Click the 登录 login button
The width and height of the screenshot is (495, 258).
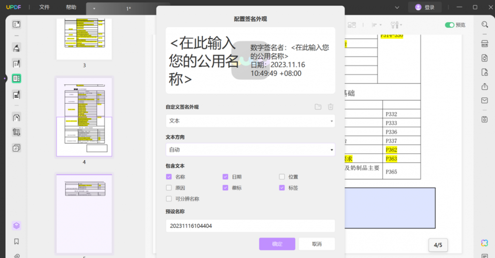[424, 7]
